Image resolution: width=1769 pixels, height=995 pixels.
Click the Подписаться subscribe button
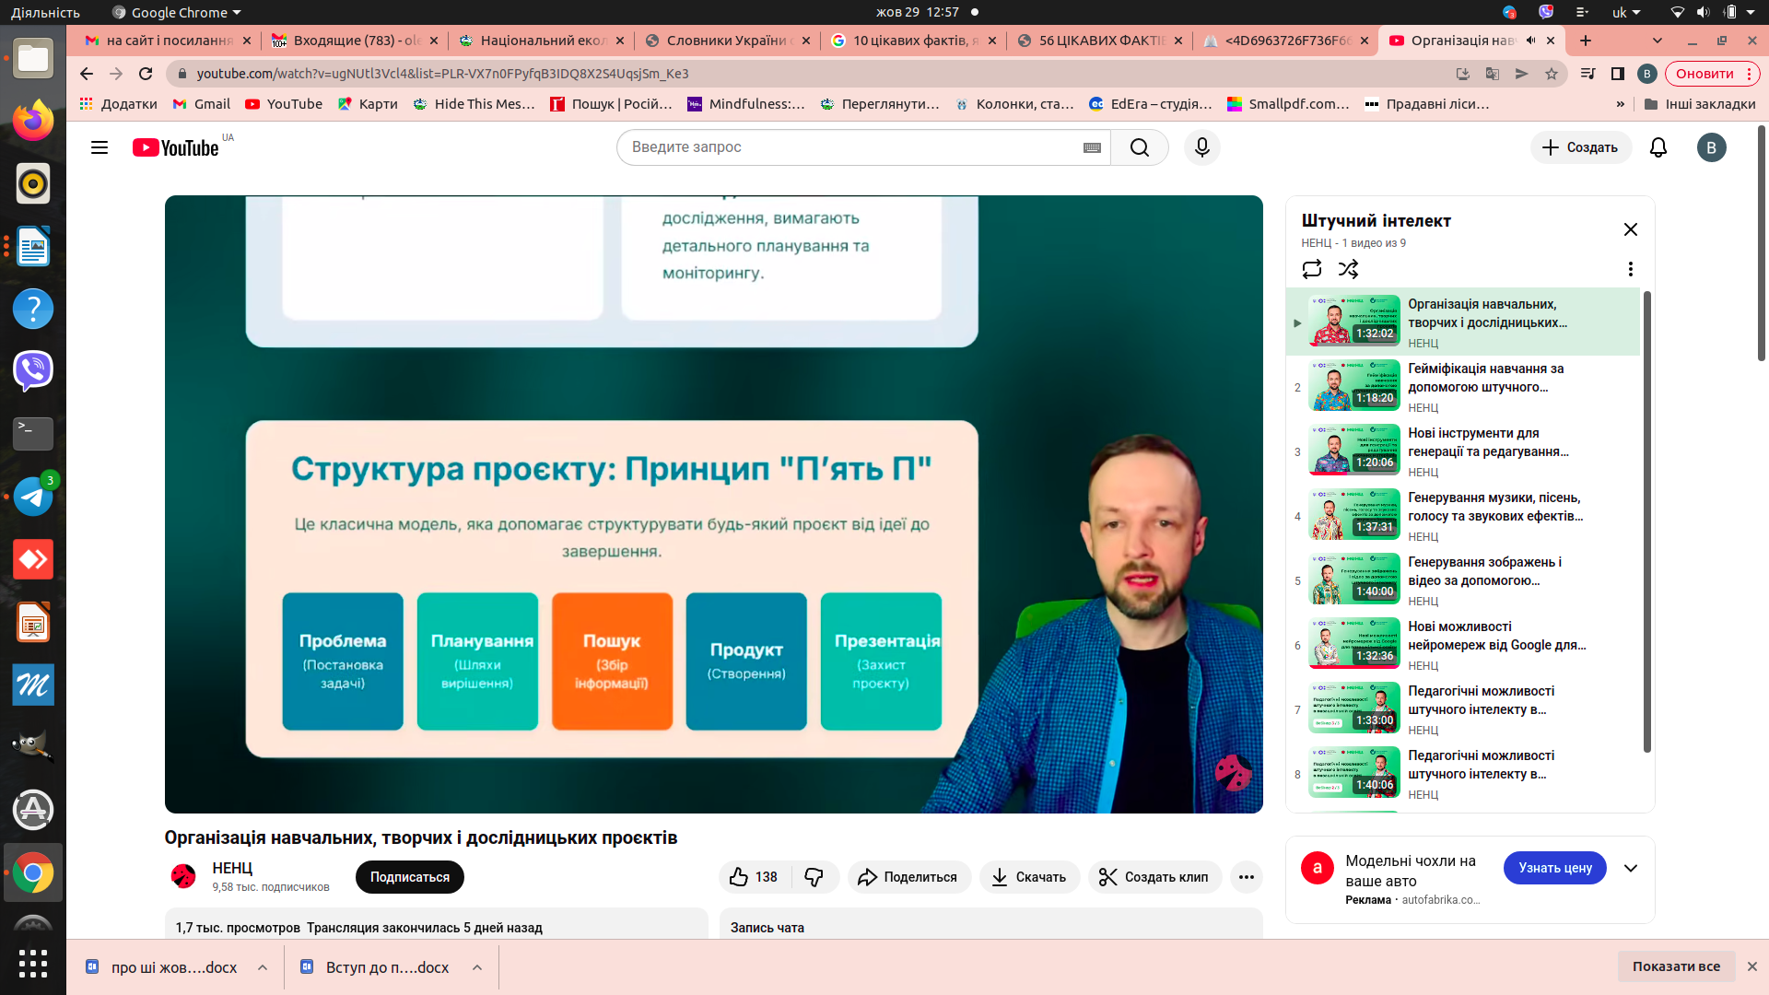click(x=409, y=877)
